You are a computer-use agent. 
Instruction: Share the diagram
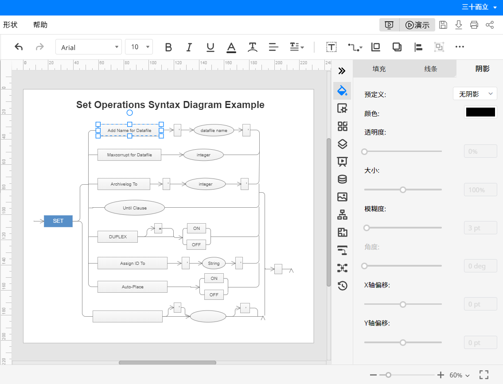click(x=490, y=25)
